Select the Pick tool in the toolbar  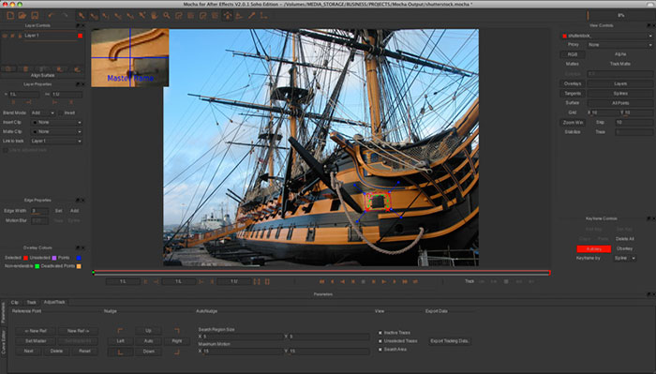point(82,16)
